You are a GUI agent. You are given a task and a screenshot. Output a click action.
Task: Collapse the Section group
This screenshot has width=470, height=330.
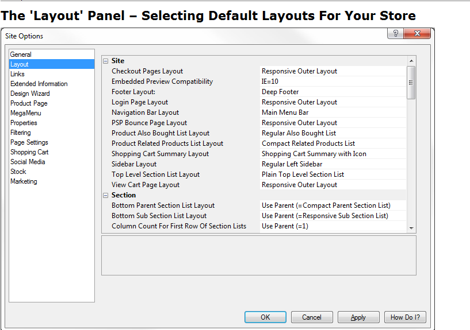coord(105,195)
